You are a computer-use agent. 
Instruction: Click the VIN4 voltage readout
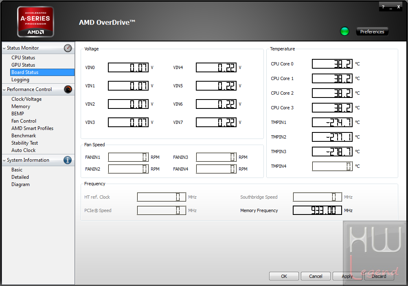216,67
